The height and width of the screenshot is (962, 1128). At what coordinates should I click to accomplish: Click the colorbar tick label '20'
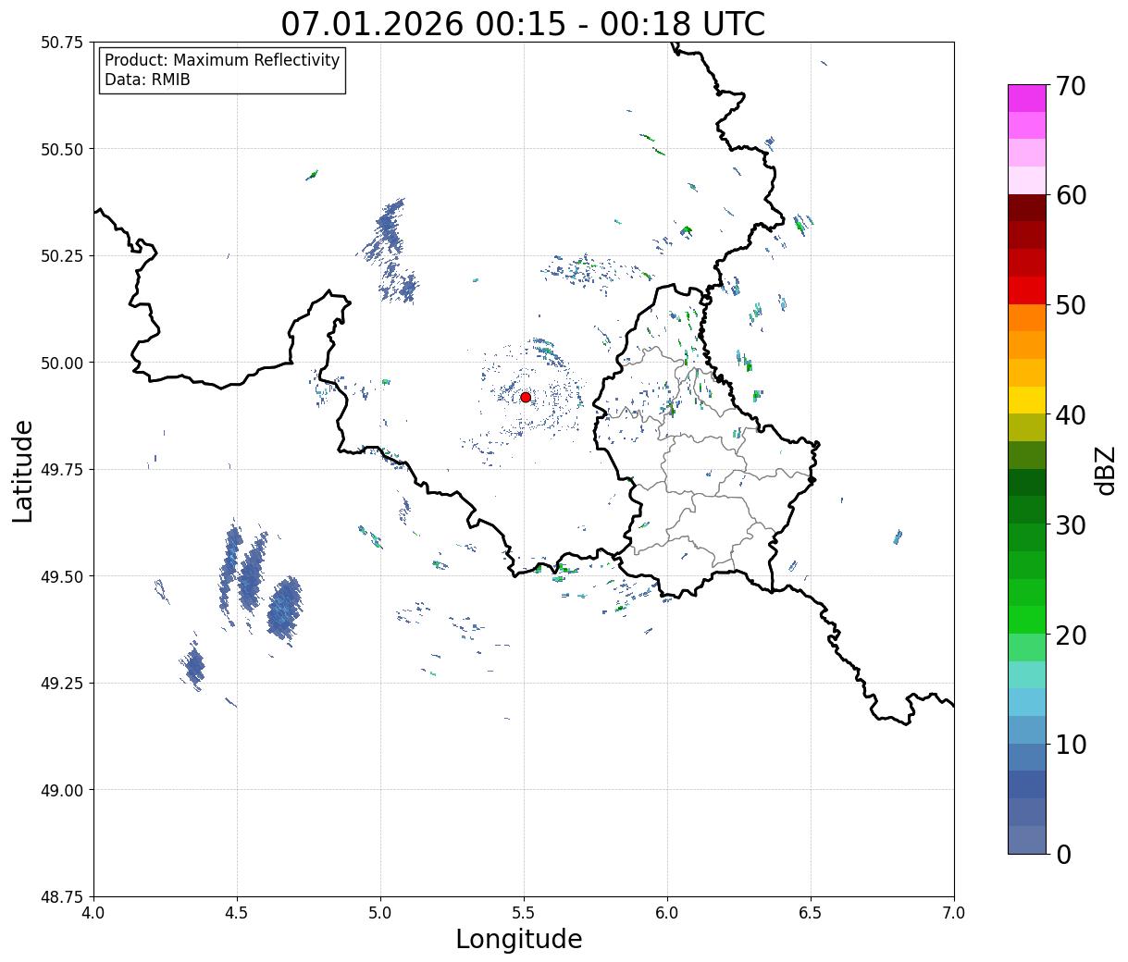click(x=1071, y=635)
